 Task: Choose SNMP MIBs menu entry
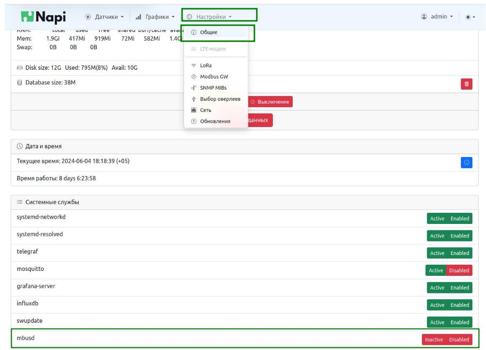coord(213,88)
